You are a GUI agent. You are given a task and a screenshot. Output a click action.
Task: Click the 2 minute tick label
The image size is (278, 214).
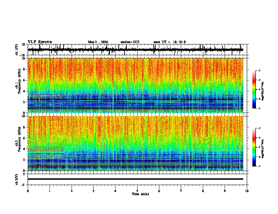coord(72,191)
